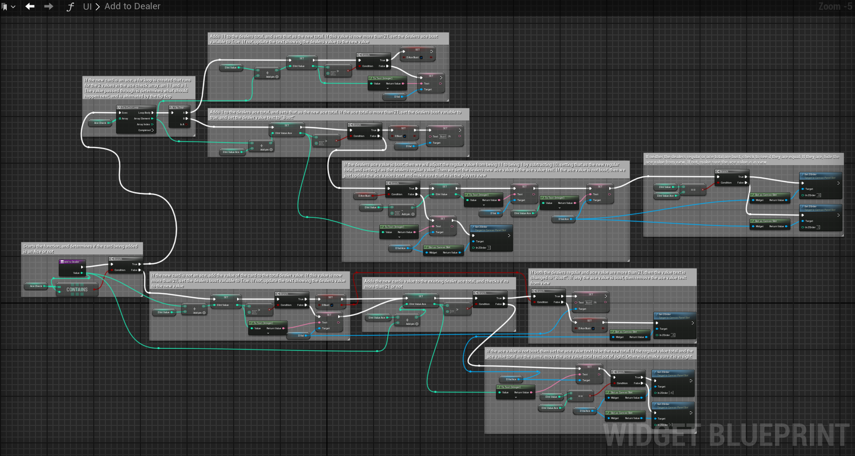Click the UI breadcrumb item
Screen dimensions: 855x456
[x=87, y=6]
